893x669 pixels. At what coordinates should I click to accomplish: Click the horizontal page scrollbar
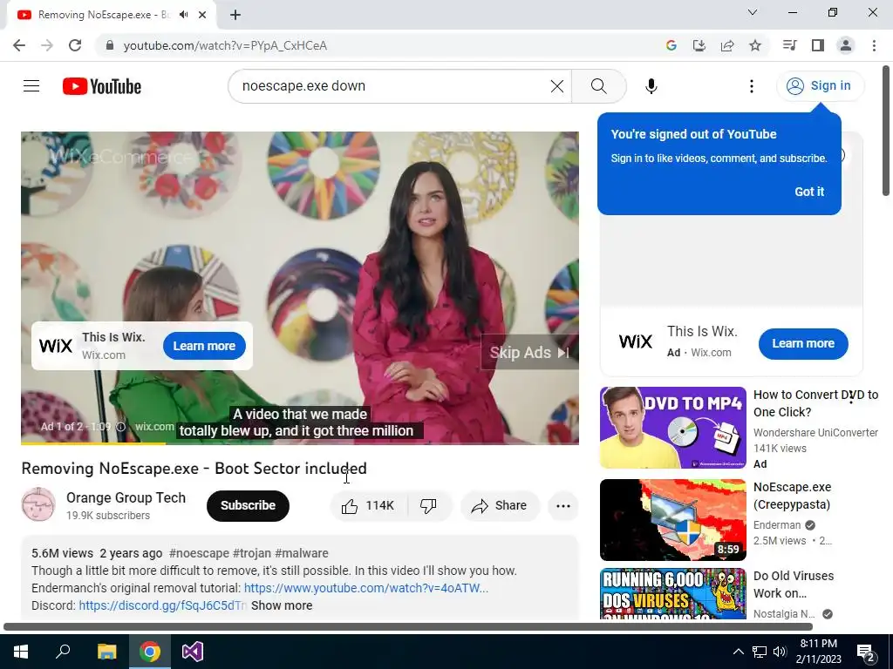pos(408,627)
